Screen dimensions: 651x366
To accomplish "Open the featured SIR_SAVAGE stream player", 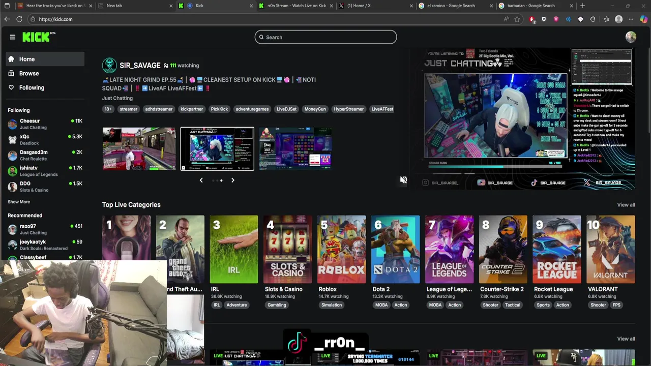I will click(523, 118).
